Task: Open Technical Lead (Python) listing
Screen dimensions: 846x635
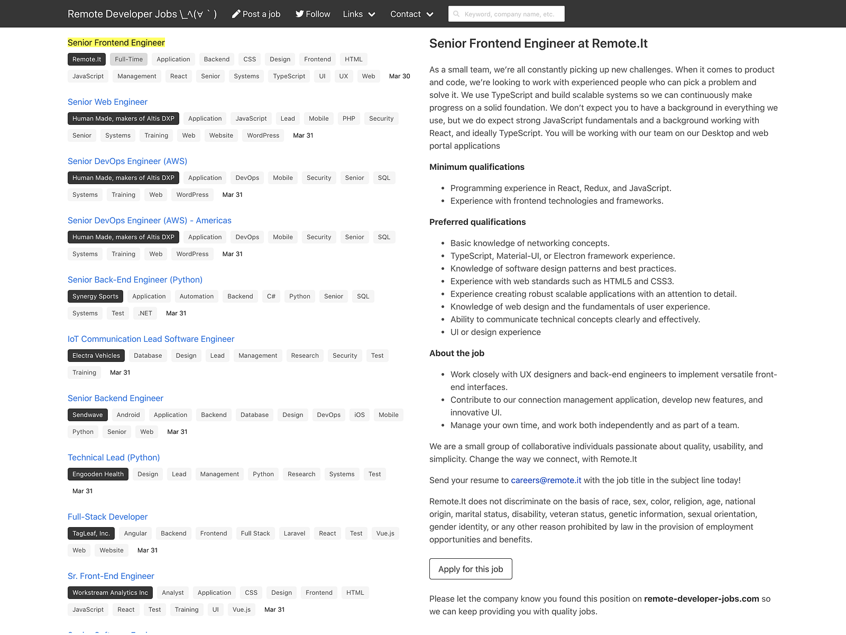Action: tap(114, 457)
